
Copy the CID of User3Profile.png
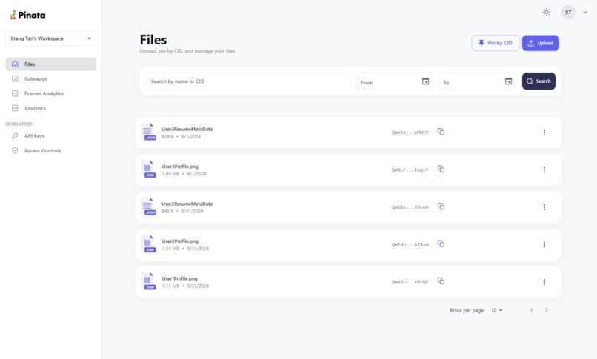441,169
